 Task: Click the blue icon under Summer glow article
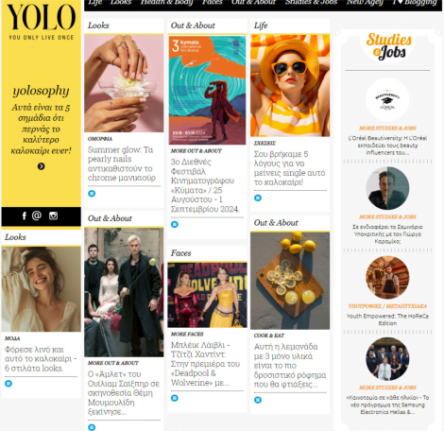[x=92, y=194]
